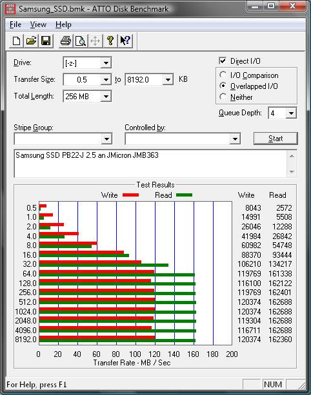Expand the Queue Depth dropdown

click(291, 113)
